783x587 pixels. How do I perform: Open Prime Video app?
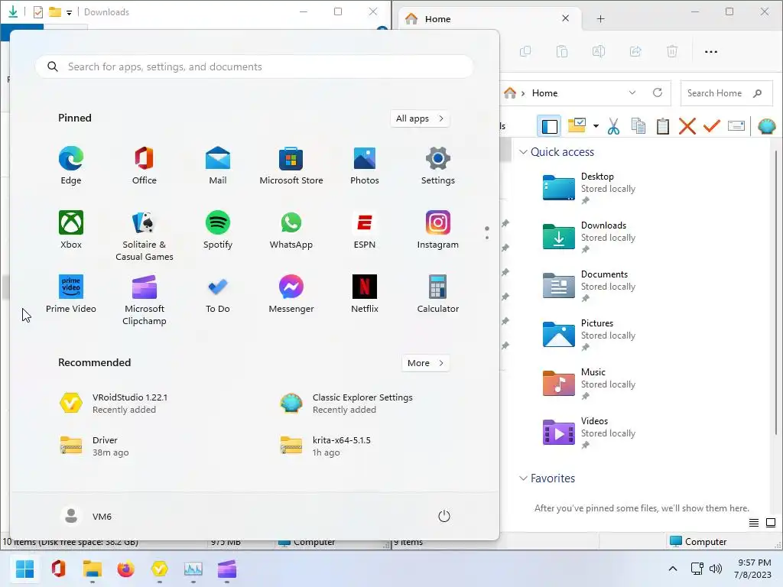(x=71, y=294)
